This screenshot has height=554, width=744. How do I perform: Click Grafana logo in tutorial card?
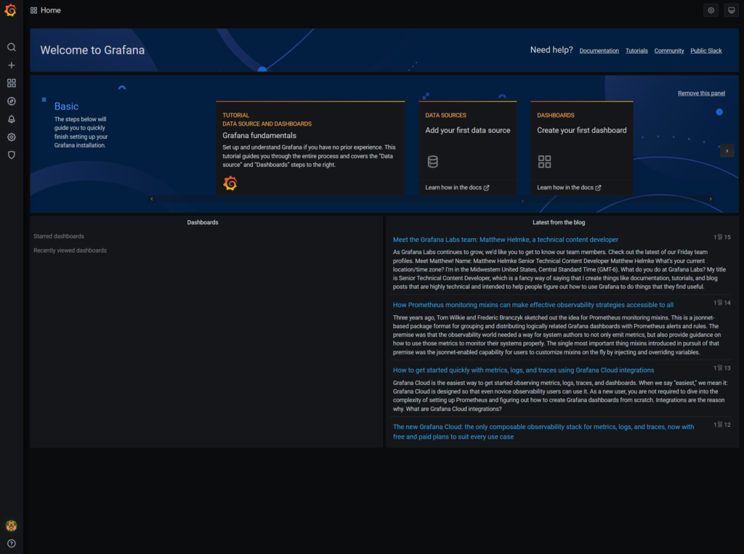click(x=230, y=183)
